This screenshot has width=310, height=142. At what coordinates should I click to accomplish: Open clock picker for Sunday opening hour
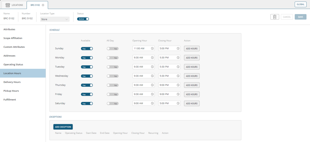pos(152,49)
